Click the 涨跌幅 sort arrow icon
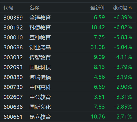The width and height of the screenshot is (137, 122). 130,8
